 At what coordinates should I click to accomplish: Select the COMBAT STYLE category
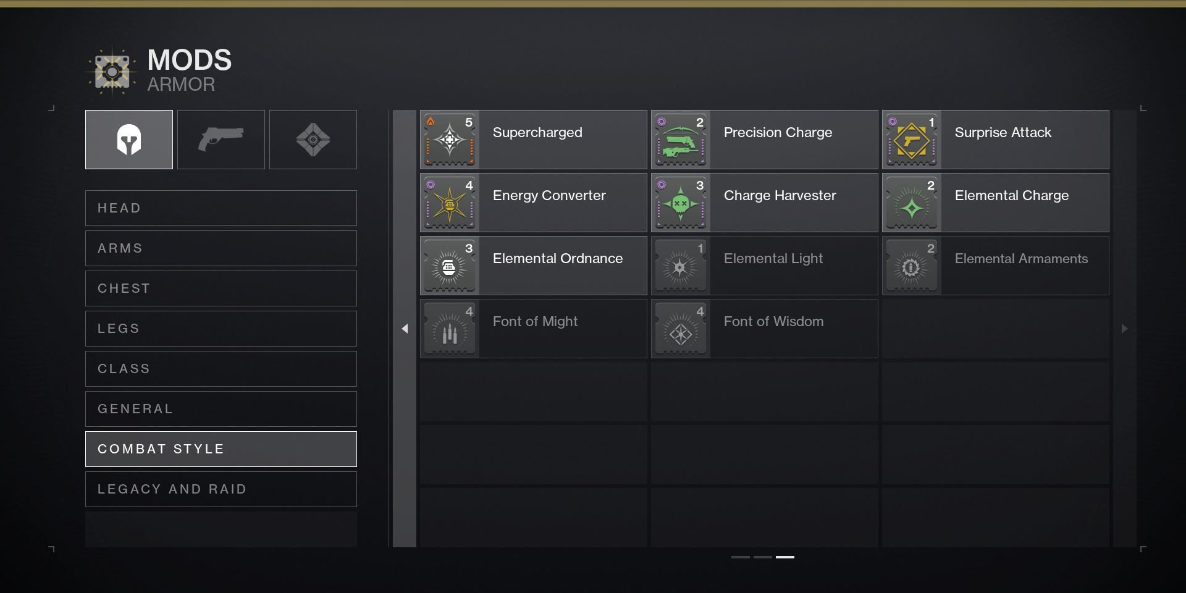221,449
